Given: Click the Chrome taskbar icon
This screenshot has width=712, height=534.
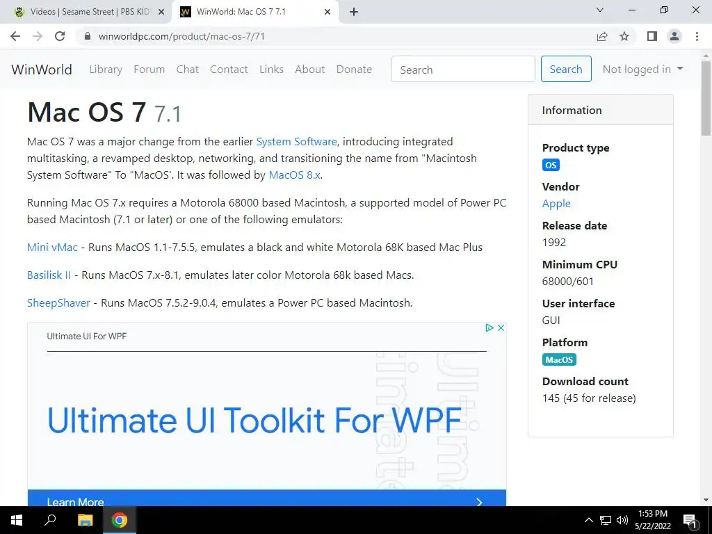Looking at the screenshot, I should pos(120,520).
